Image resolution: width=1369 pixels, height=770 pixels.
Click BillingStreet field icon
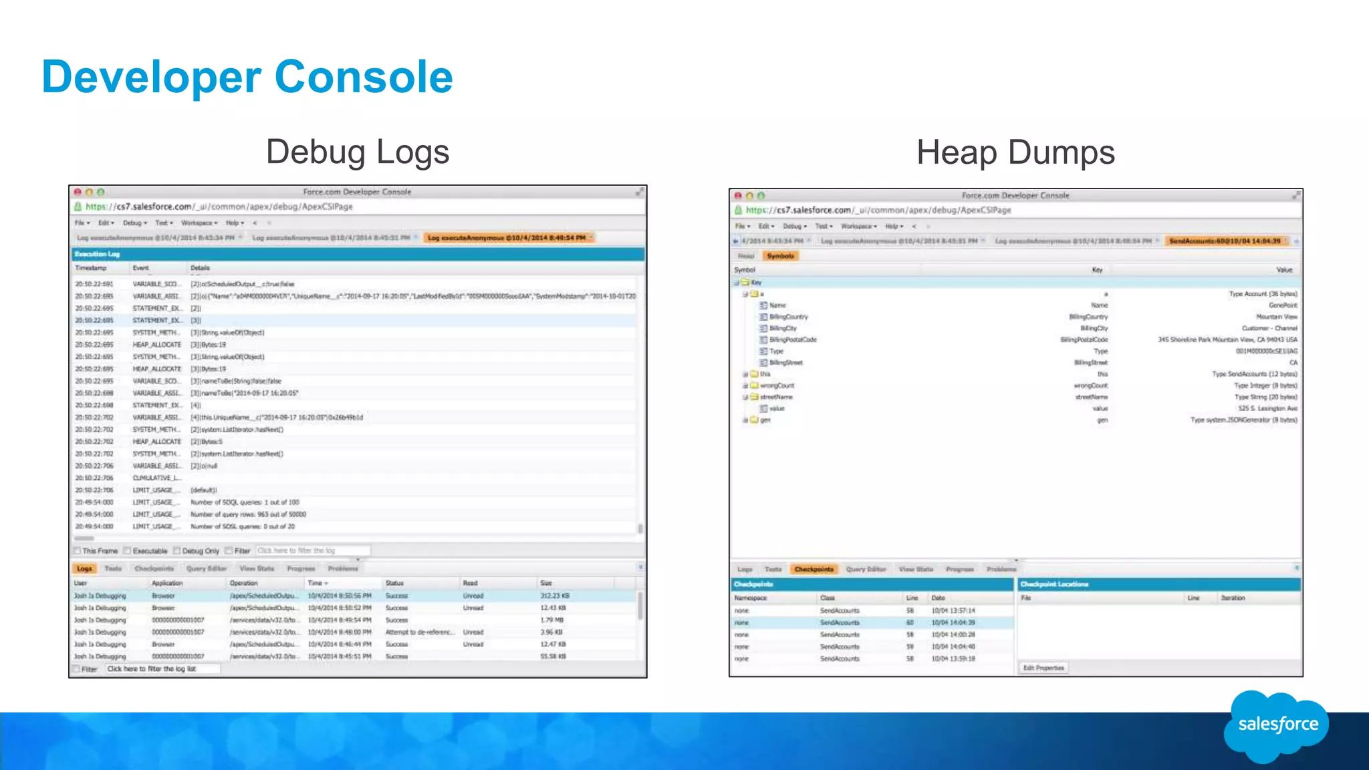pyautogui.click(x=763, y=363)
